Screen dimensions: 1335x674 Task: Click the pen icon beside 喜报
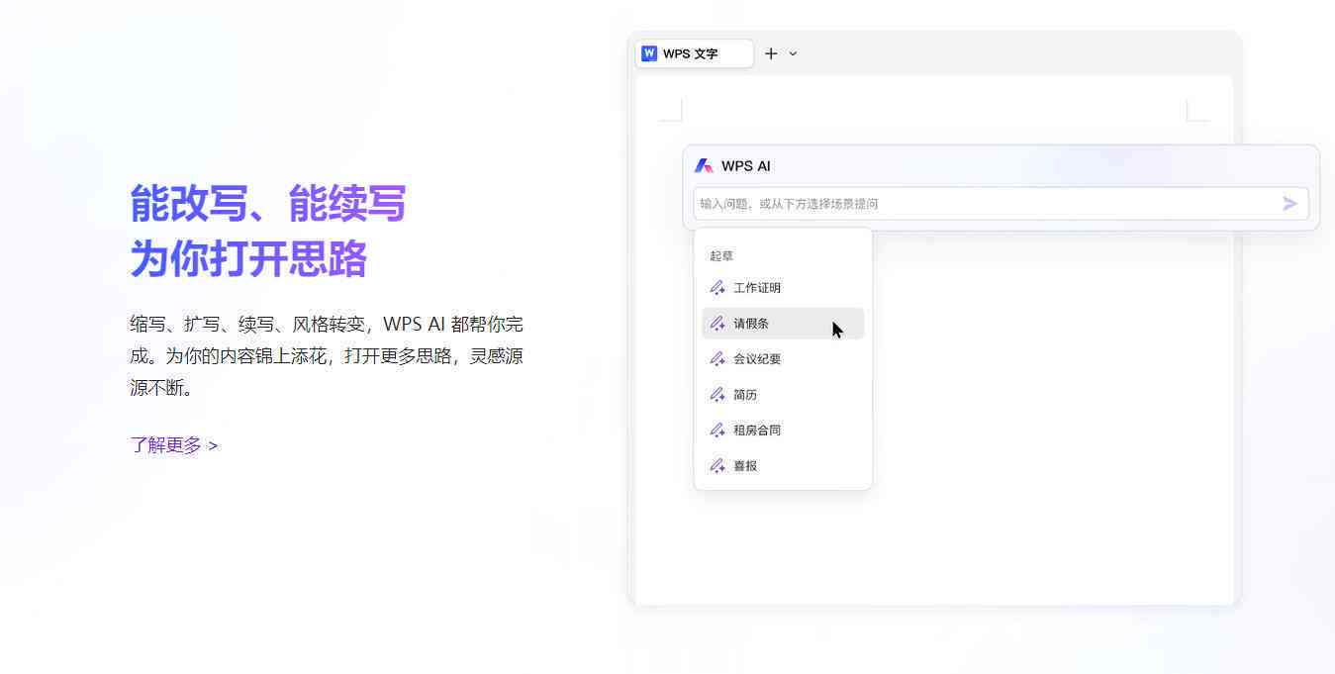[717, 466]
